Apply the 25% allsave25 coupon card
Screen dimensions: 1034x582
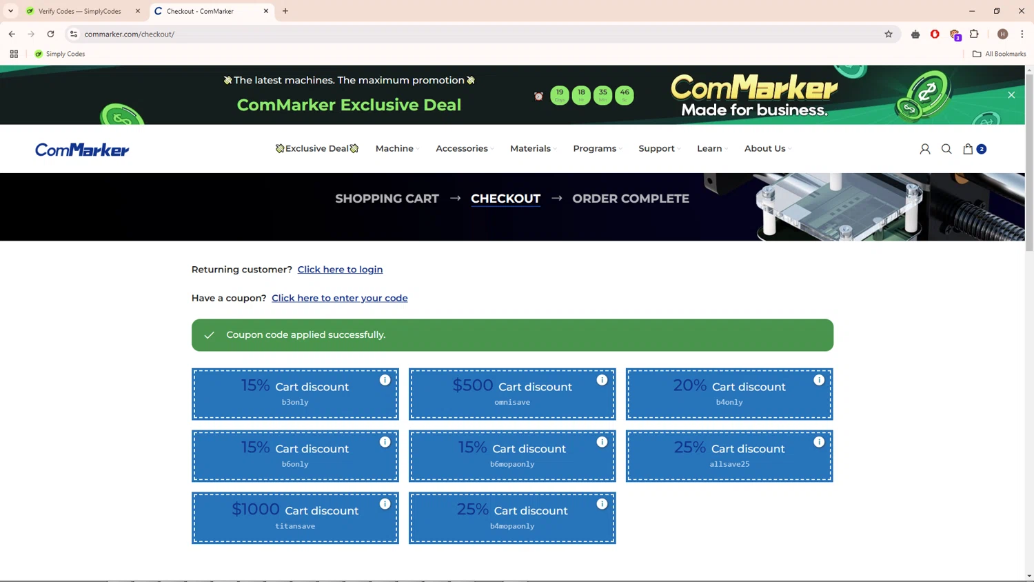729,456
